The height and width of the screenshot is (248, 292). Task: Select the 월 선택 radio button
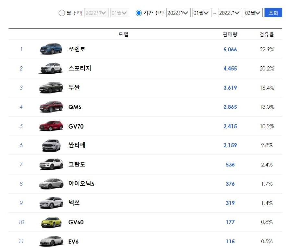(x=62, y=13)
